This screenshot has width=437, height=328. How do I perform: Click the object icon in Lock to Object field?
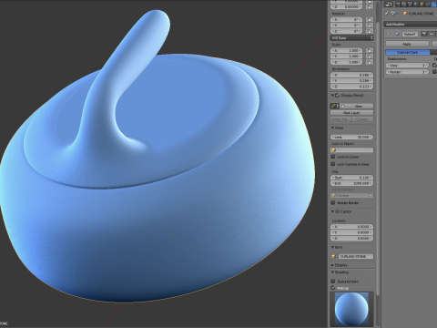(x=334, y=150)
